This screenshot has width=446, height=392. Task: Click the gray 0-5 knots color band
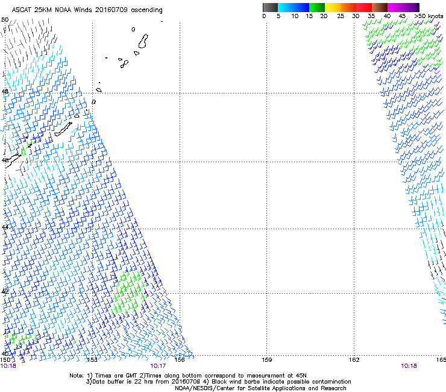[270, 7]
